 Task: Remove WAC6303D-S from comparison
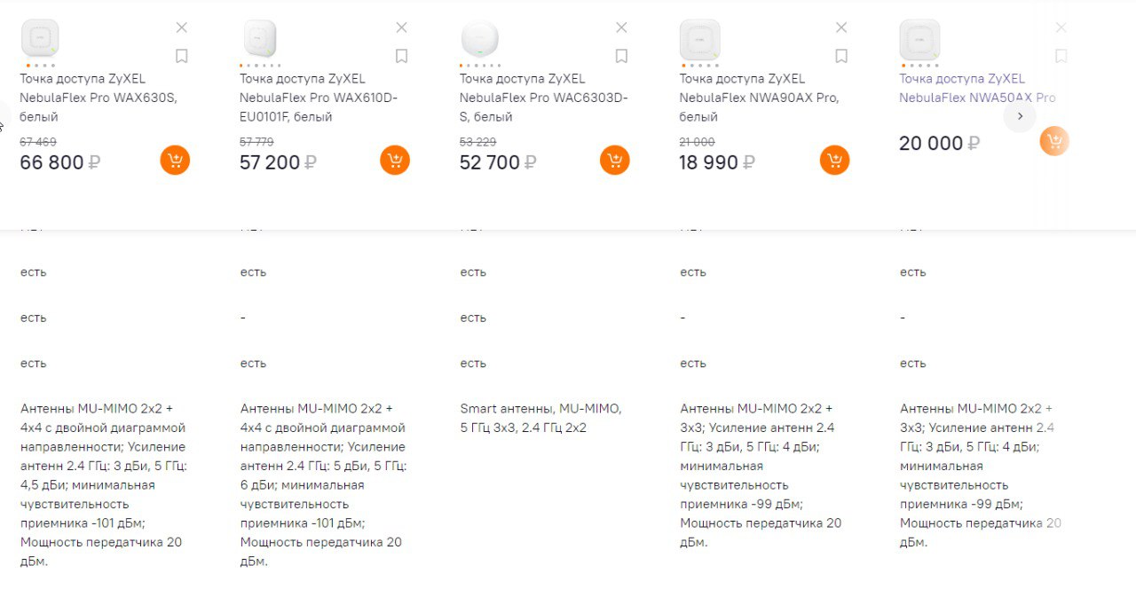point(621,27)
